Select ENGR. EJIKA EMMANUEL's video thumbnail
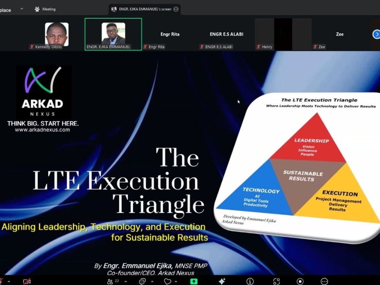 [113, 34]
